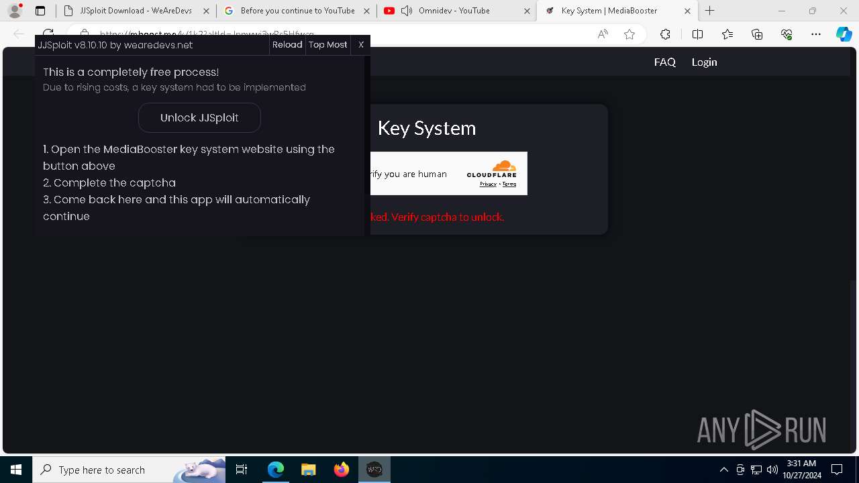Image resolution: width=859 pixels, height=483 pixels.
Task: Close the JJSploit Download tab
Action: [205, 11]
